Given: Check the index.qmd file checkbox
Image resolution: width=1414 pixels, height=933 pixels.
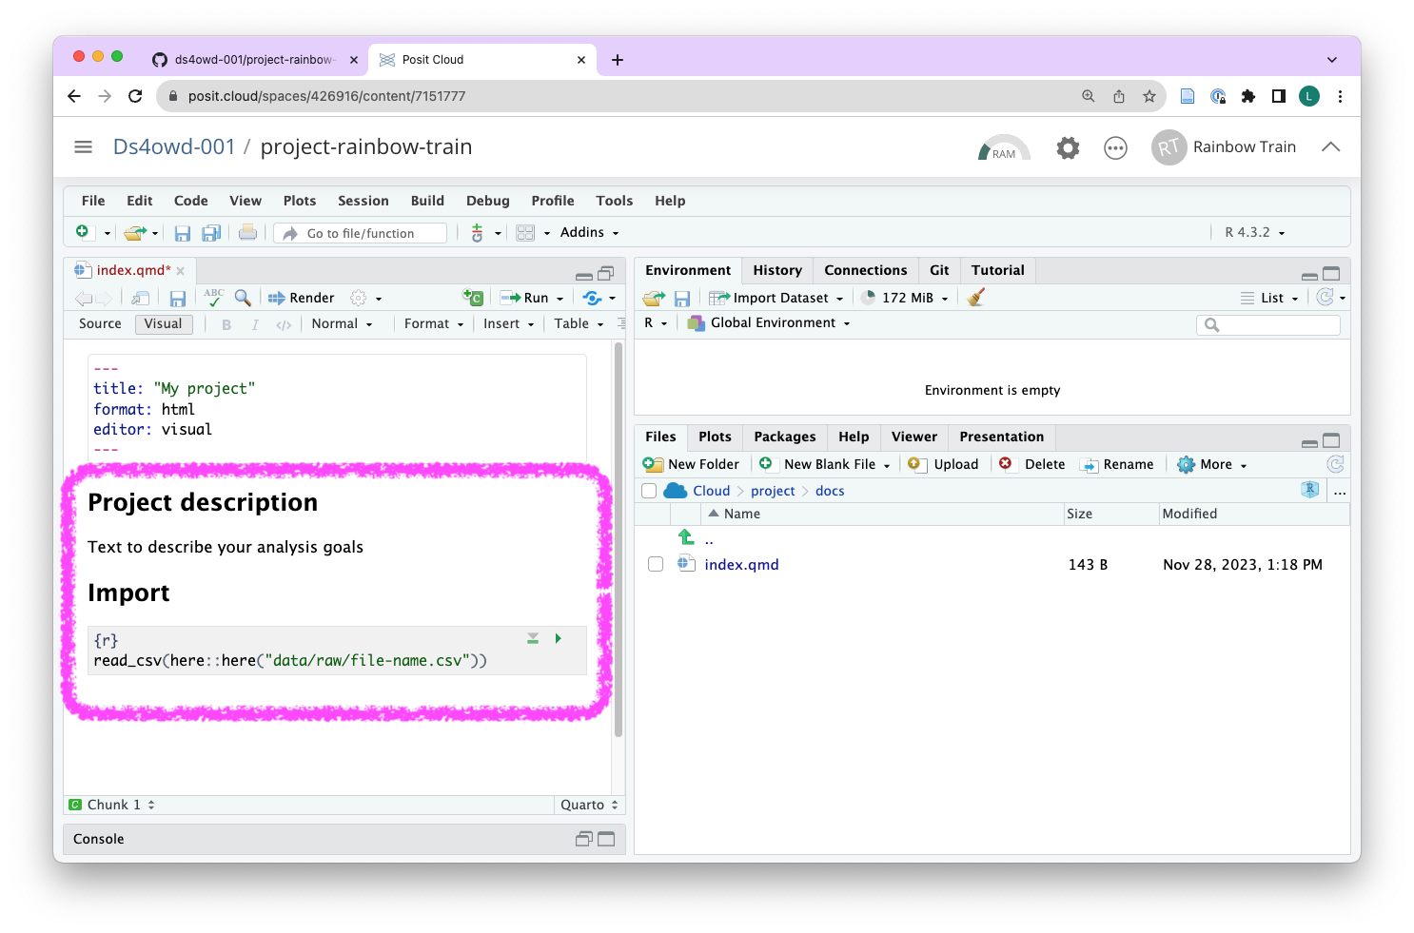Looking at the screenshot, I should 656,564.
